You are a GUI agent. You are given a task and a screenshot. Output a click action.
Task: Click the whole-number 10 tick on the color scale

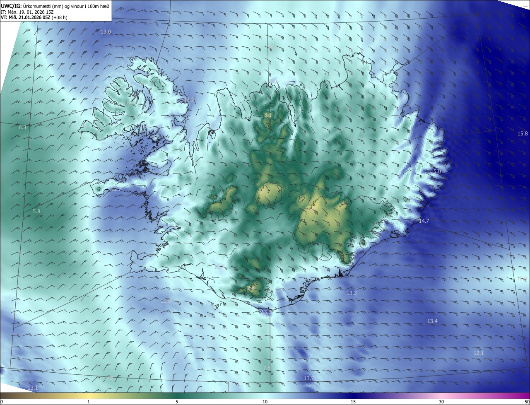click(x=265, y=402)
